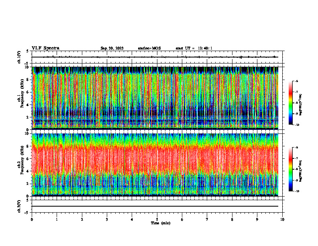Select the date text "Sep. 30, 2023"

(112, 48)
